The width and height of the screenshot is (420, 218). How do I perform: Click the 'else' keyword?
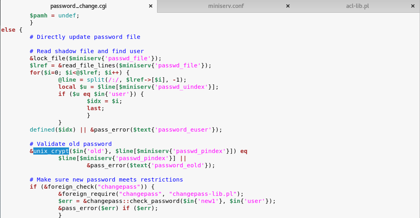click(8, 30)
